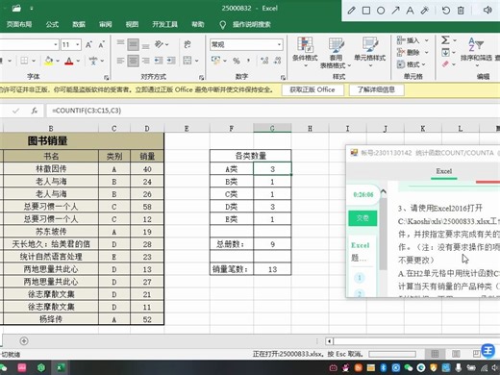Select the pencil annotation tool
The width and height of the screenshot is (500, 375).
tap(351, 11)
